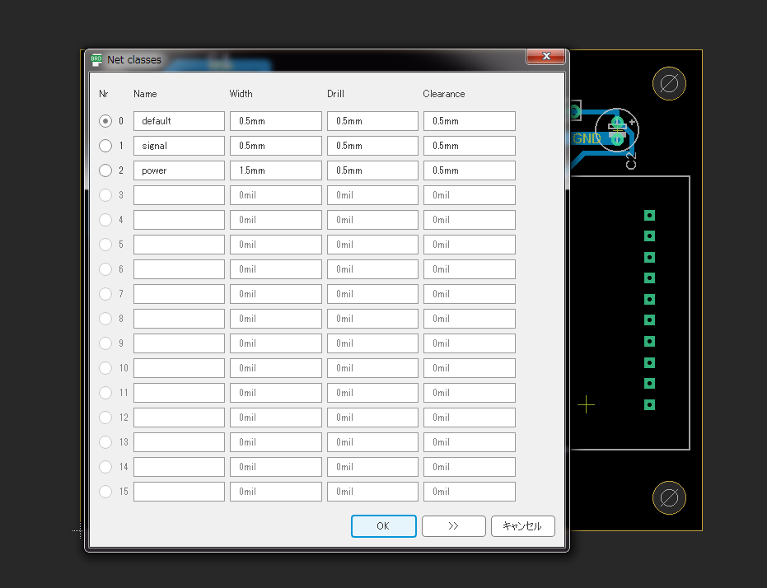Click the empty Name field in row 8

(x=179, y=319)
